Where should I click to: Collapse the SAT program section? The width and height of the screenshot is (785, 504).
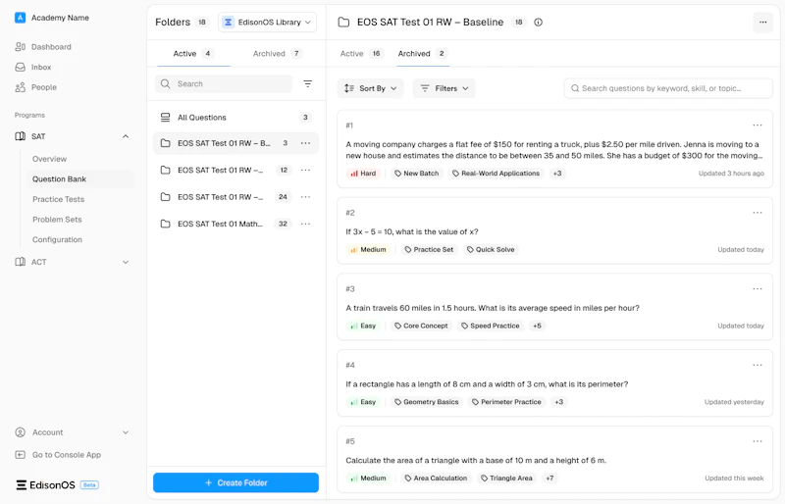pyautogui.click(x=126, y=136)
